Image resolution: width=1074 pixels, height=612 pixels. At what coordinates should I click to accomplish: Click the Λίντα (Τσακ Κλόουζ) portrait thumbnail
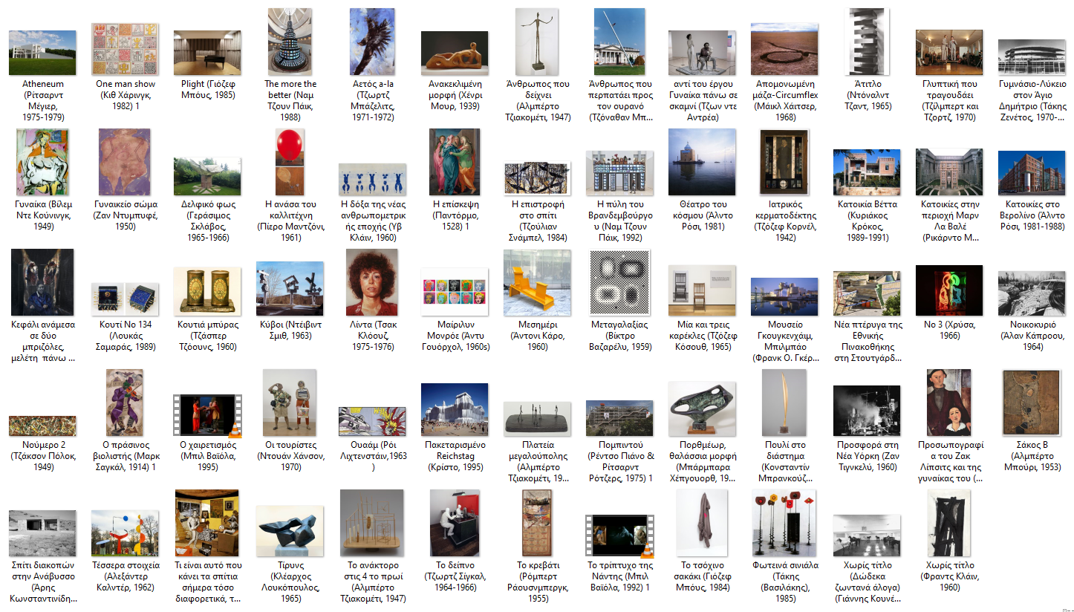point(372,282)
